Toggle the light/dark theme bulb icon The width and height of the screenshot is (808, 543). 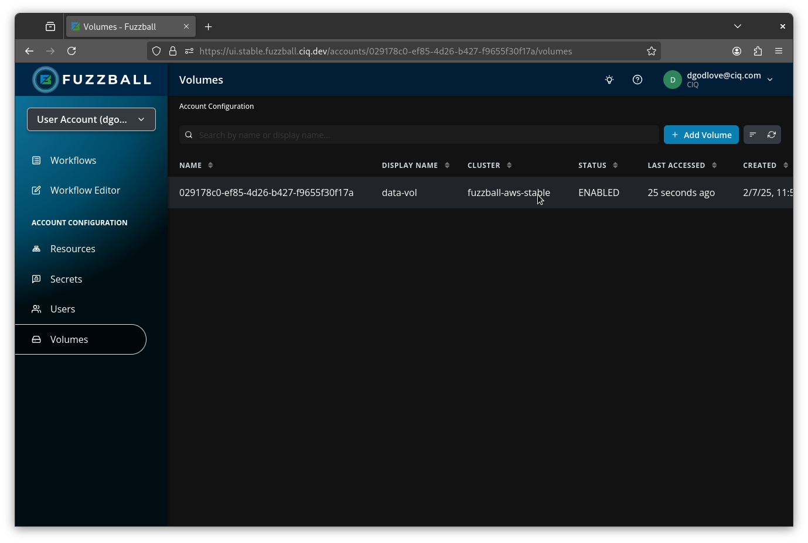tap(609, 80)
